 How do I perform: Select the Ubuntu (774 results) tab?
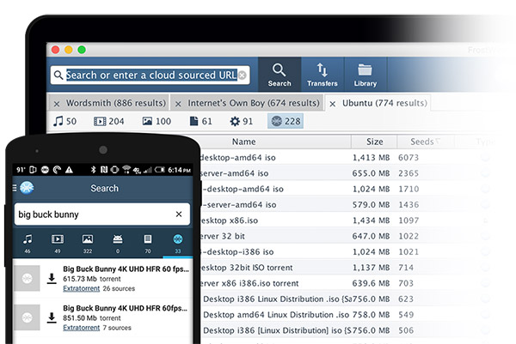pyautogui.click(x=384, y=103)
